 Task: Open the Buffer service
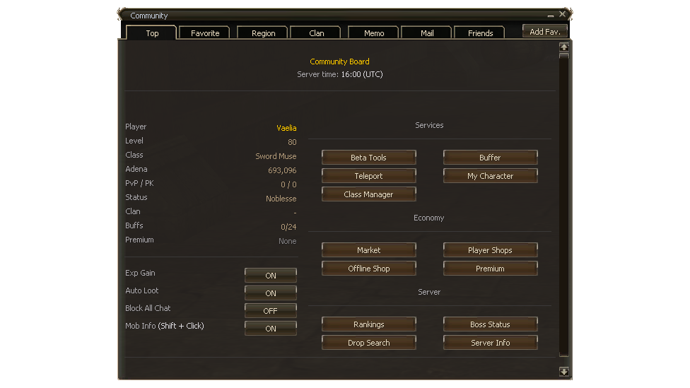[x=490, y=158]
